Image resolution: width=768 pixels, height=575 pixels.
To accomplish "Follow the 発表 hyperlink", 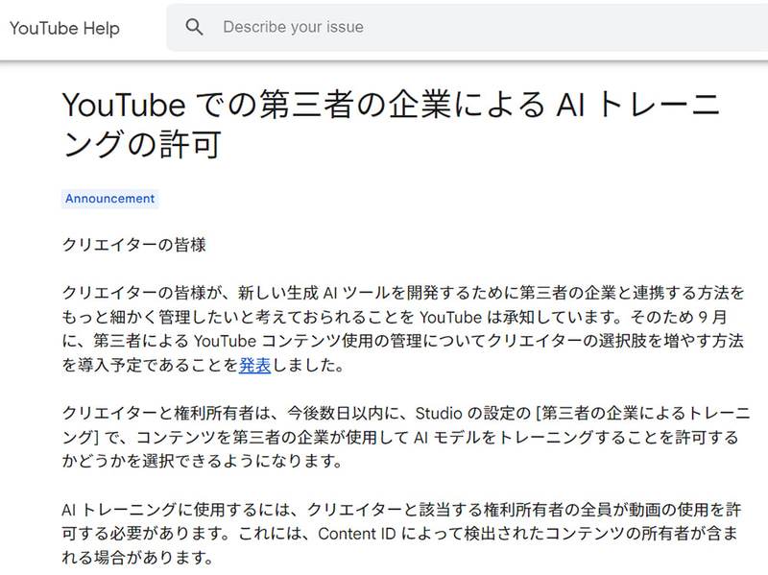I will (x=253, y=366).
